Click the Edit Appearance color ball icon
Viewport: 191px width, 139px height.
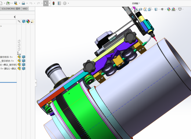169,9
